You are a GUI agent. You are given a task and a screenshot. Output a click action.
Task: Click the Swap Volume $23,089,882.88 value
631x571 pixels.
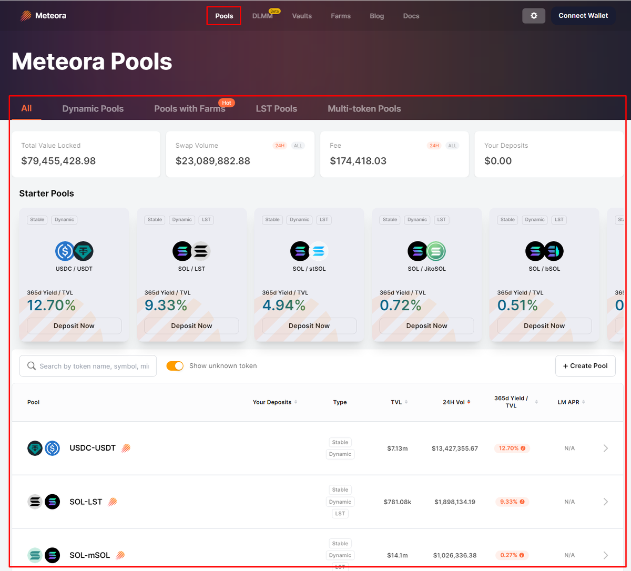pyautogui.click(x=213, y=161)
